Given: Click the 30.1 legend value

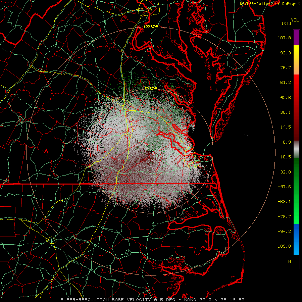Looking at the screenshot, I should pos(286,112).
